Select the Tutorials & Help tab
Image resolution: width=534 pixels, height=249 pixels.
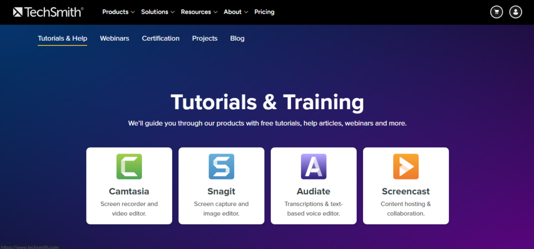(63, 39)
